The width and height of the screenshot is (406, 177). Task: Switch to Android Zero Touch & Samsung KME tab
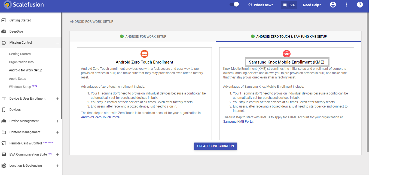(x=289, y=36)
